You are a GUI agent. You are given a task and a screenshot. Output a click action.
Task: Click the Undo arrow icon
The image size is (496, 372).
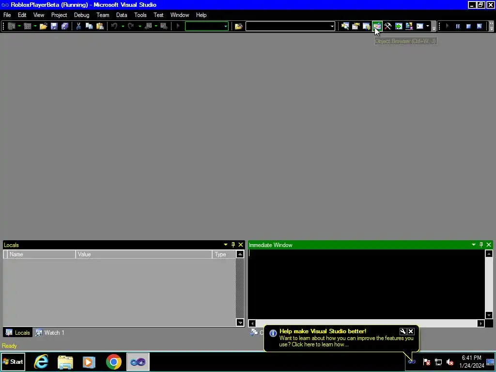click(x=114, y=26)
